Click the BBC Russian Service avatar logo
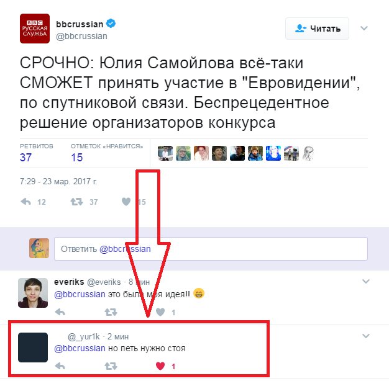Screen dimensions: 389x381 pos(35,29)
